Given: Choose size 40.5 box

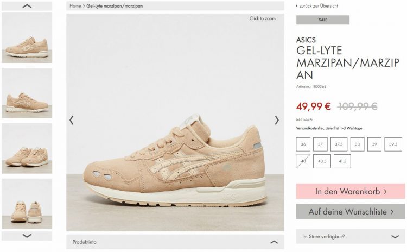Looking at the screenshot, I should (322, 161).
